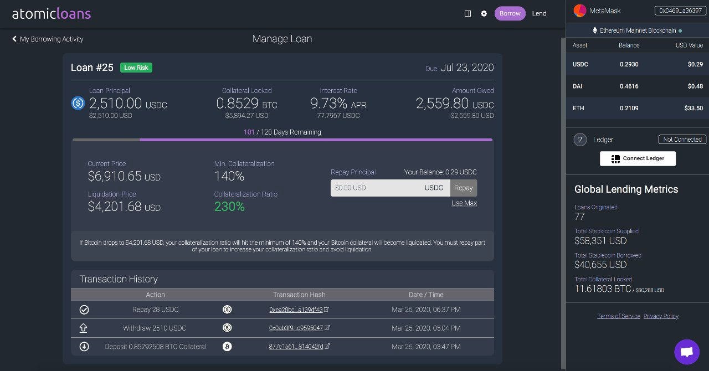Click the atomicloans logo
The image size is (709, 371).
52,13
